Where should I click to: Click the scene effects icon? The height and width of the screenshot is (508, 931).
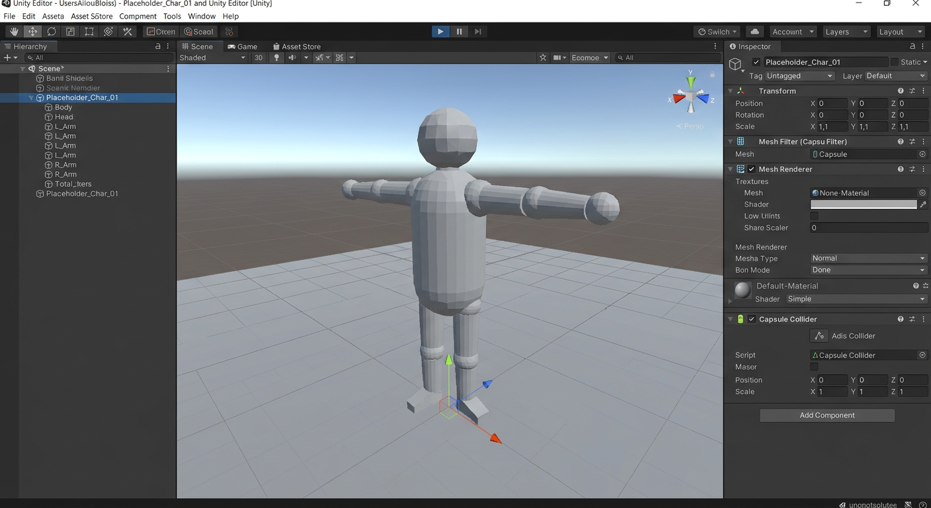[x=319, y=58]
